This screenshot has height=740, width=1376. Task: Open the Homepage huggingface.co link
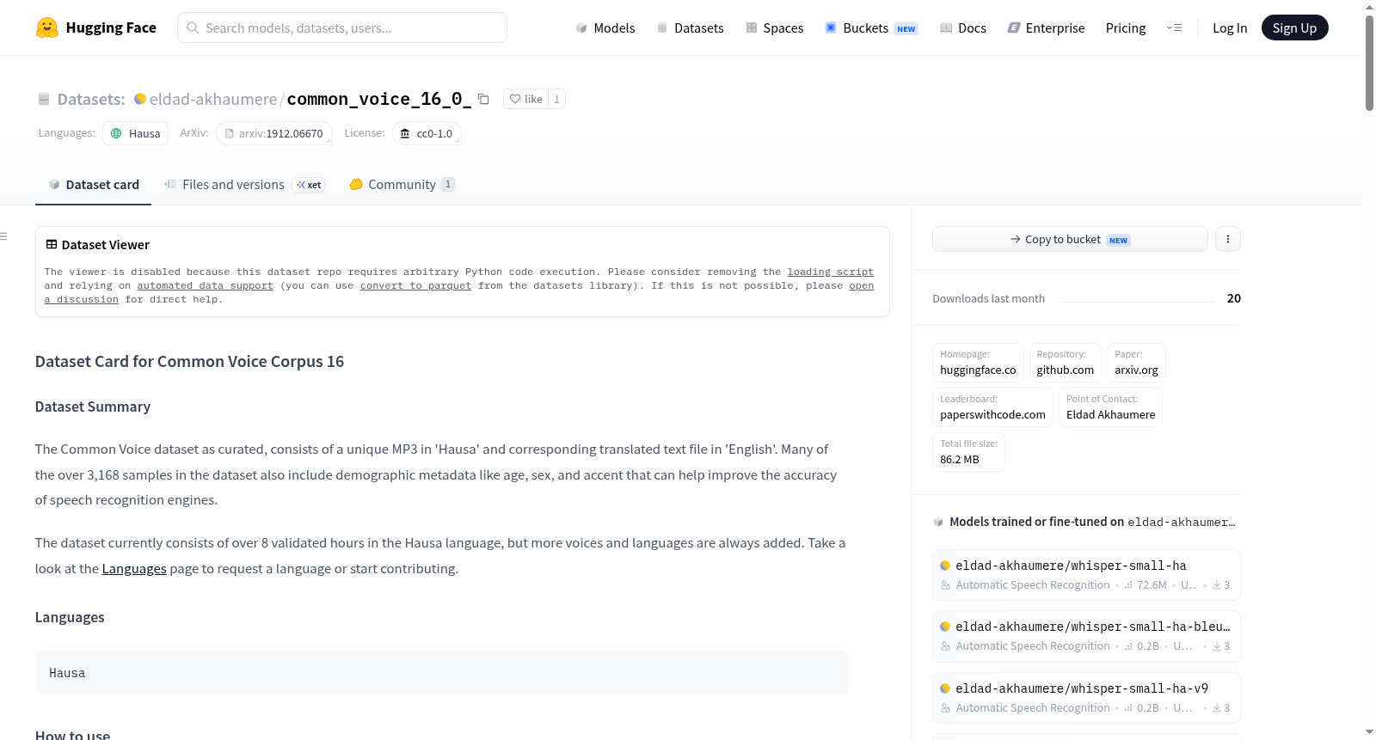978,362
